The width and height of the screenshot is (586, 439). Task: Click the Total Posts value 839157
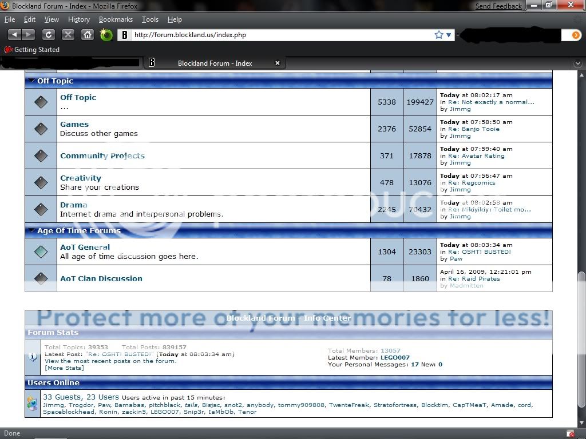[x=175, y=347]
